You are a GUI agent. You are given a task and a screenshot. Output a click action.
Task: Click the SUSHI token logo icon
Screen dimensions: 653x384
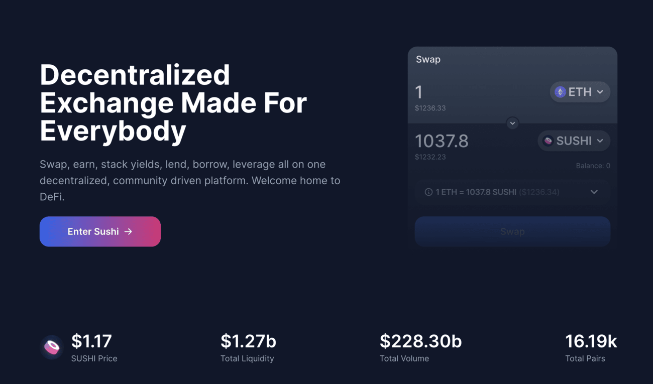(548, 141)
